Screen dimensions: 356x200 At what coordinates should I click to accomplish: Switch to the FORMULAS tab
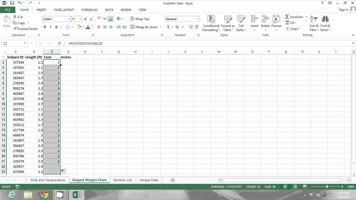(90, 10)
